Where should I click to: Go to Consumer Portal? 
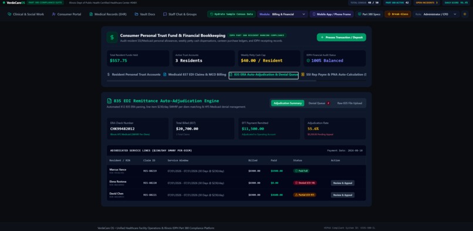66,14
